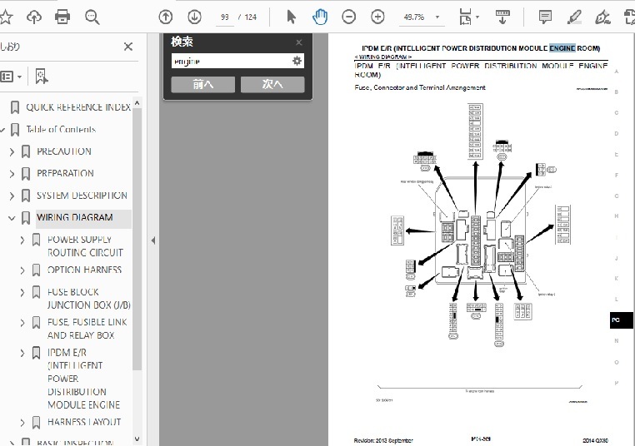Click the find current bookmark icon
635x446 pixels.
tap(42, 77)
